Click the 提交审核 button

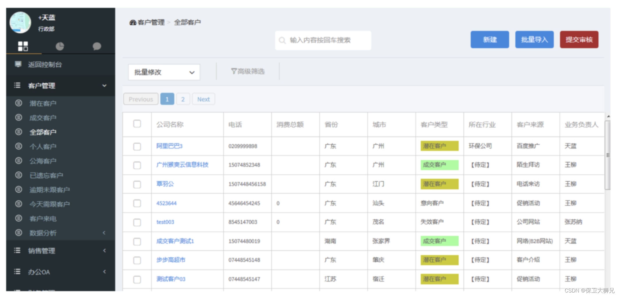(579, 39)
